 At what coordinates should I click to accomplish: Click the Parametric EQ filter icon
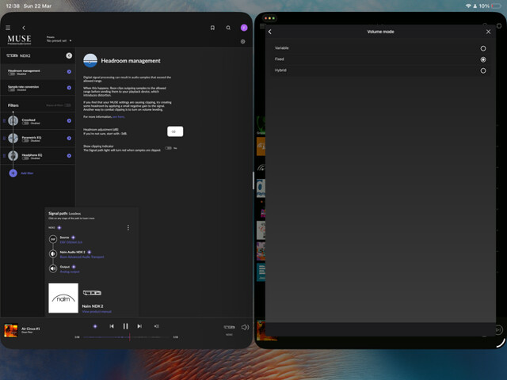coord(13,138)
